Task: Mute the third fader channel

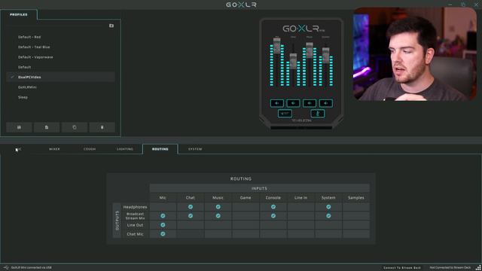Action: coord(310,103)
